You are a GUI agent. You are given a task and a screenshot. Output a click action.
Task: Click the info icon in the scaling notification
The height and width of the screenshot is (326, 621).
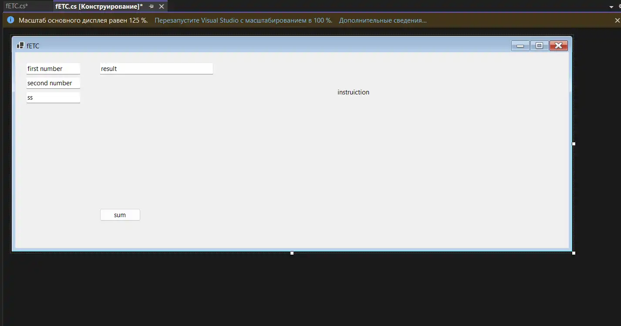coord(11,20)
